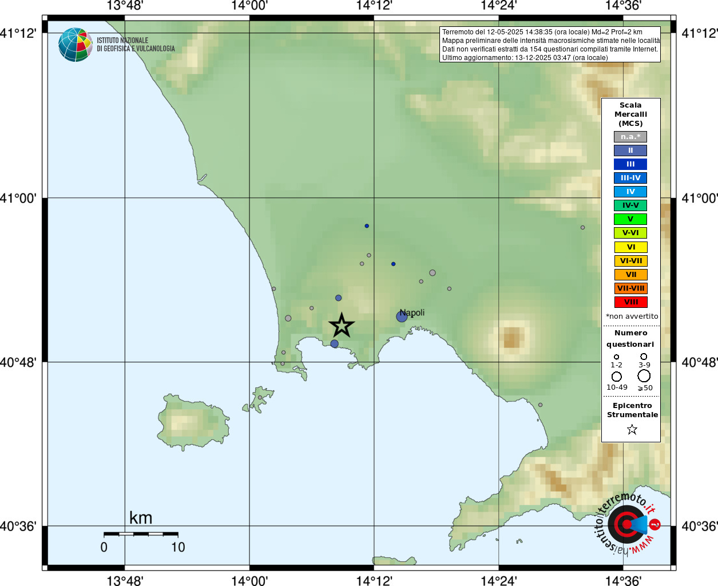Image resolution: width=718 pixels, height=586 pixels.
Task: Click the IV-V green legend swatch
Action: tap(630, 205)
